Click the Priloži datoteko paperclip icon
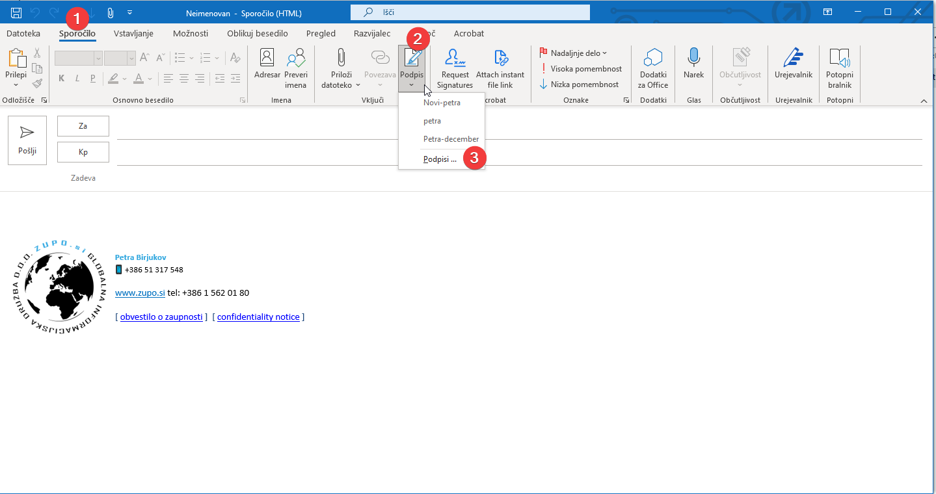Image resolution: width=936 pixels, height=494 pixels. (340, 58)
